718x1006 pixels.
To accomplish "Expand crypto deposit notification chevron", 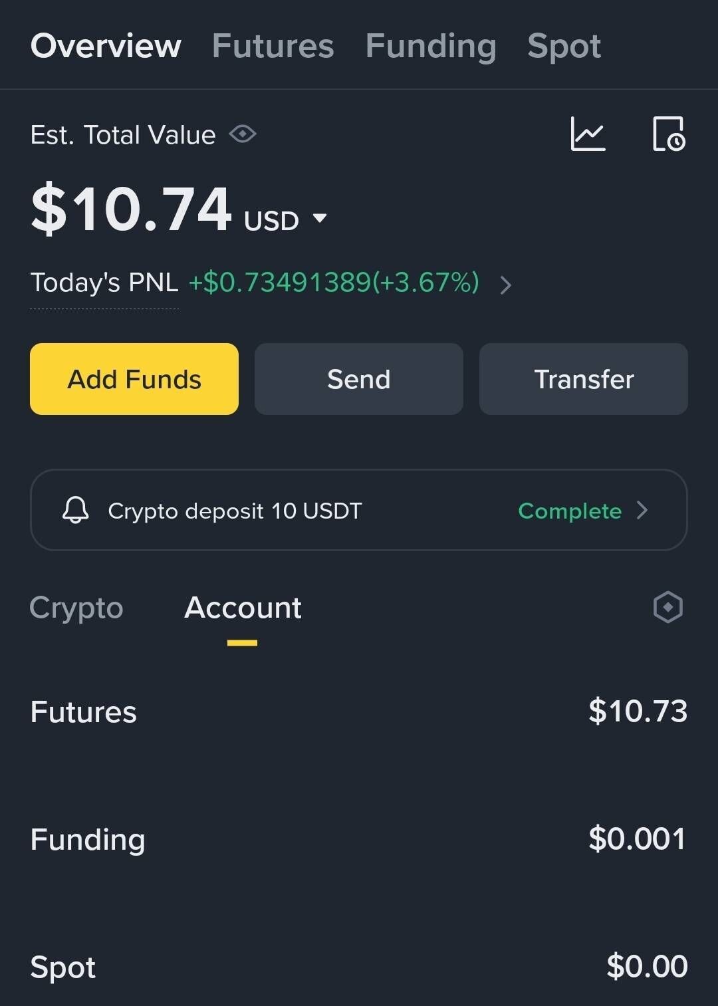I will (642, 511).
